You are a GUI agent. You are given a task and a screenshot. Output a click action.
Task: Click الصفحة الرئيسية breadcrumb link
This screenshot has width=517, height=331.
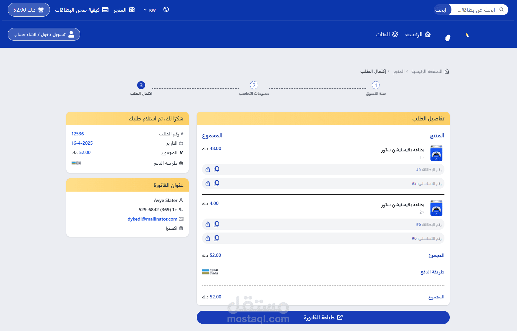point(427,71)
